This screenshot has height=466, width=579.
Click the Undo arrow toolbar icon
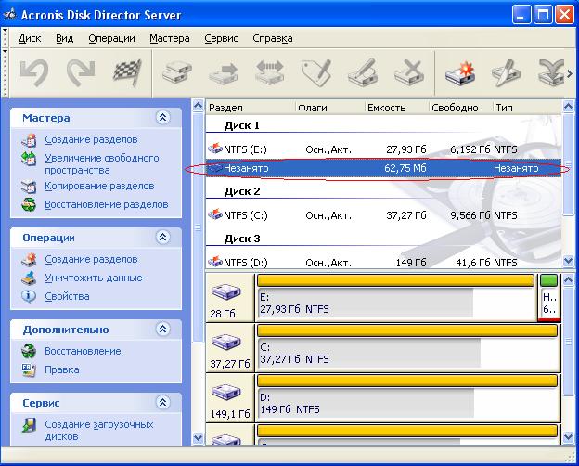coord(34,71)
